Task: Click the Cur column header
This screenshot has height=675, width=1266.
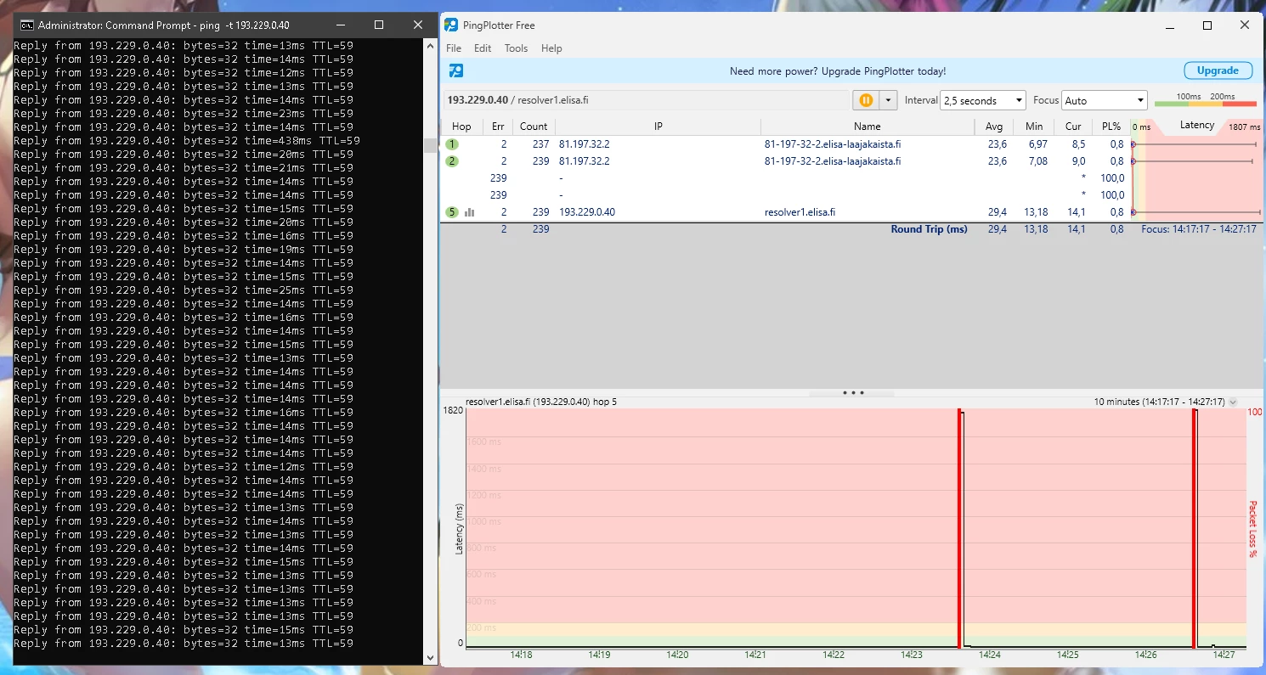Action: click(1073, 127)
